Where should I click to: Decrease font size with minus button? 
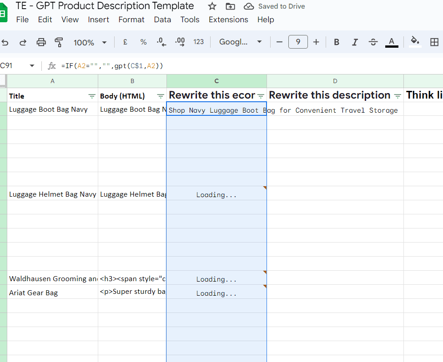279,42
